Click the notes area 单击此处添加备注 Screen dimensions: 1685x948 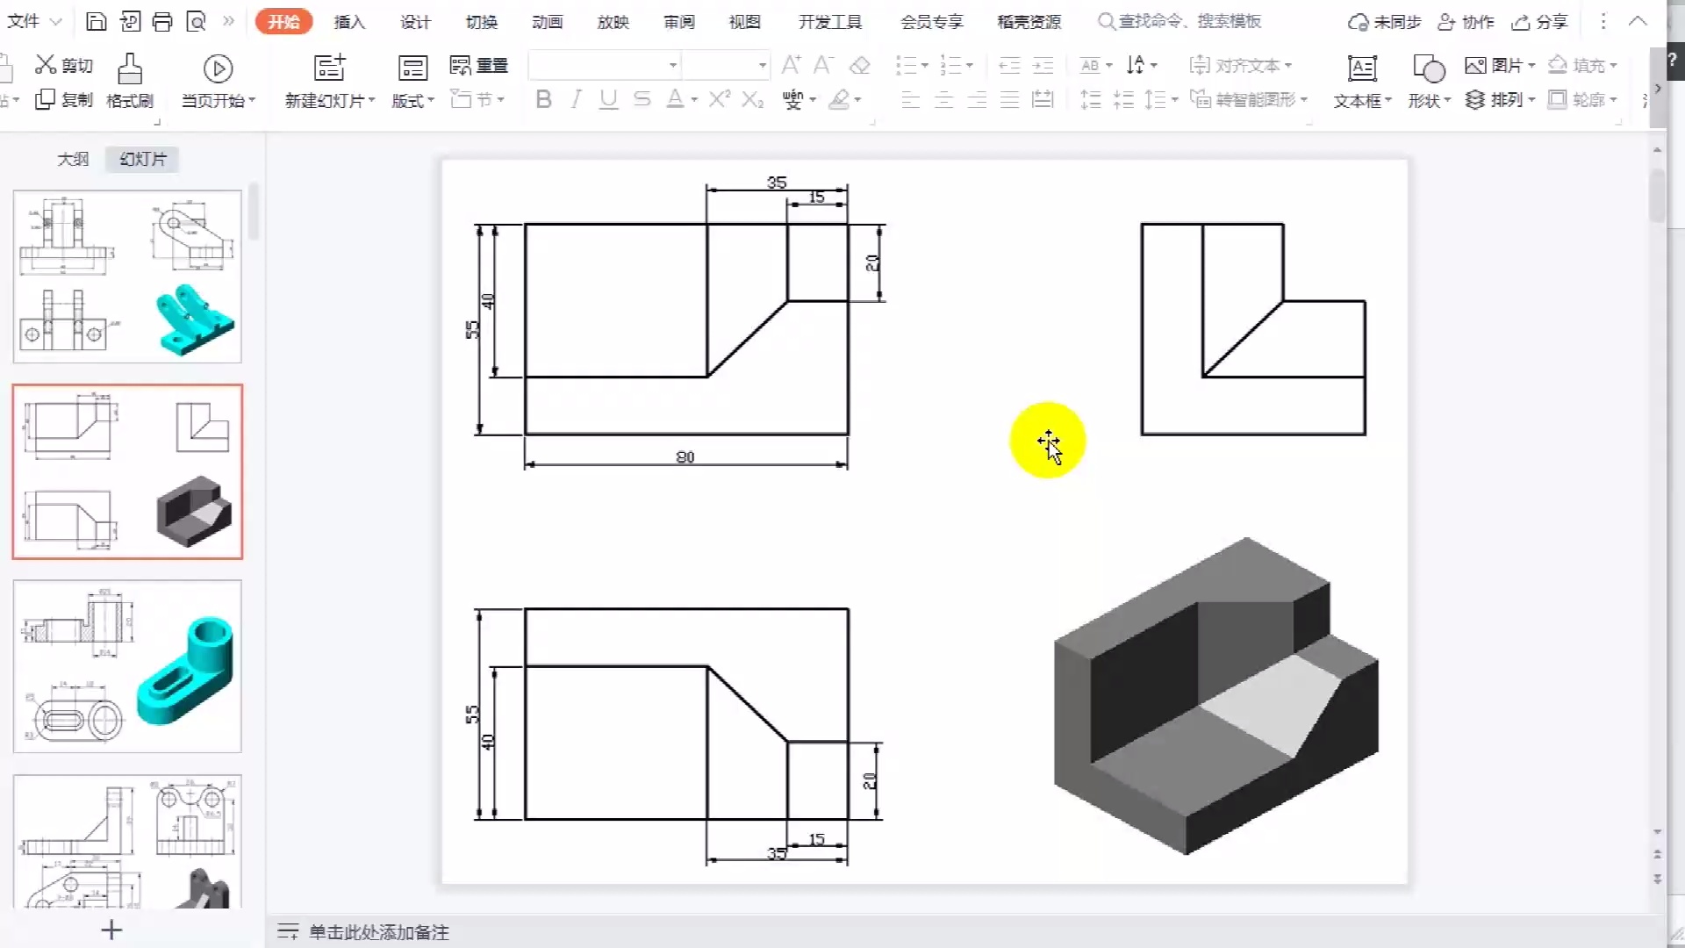pyautogui.click(x=378, y=932)
